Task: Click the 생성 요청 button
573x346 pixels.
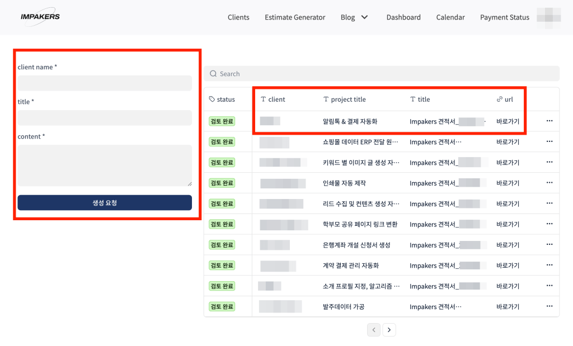Action: (x=104, y=202)
